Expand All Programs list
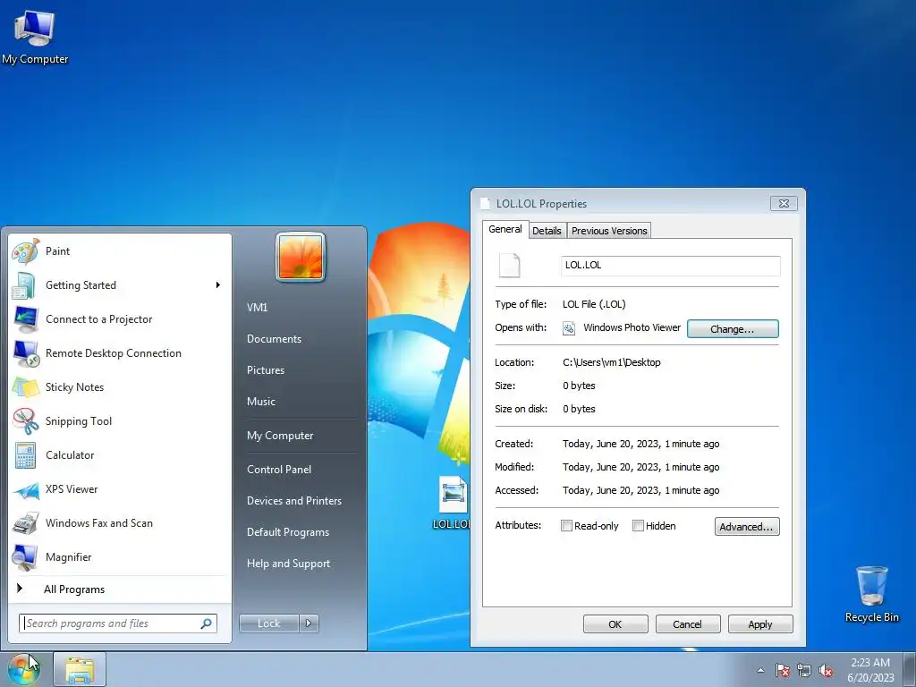Screen dimensions: 916x687 click(x=120, y=589)
